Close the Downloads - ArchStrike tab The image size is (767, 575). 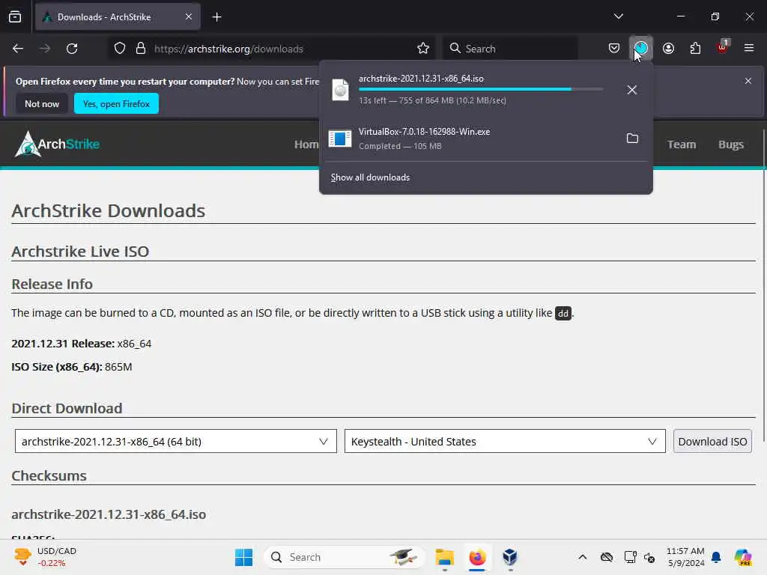pos(189,16)
